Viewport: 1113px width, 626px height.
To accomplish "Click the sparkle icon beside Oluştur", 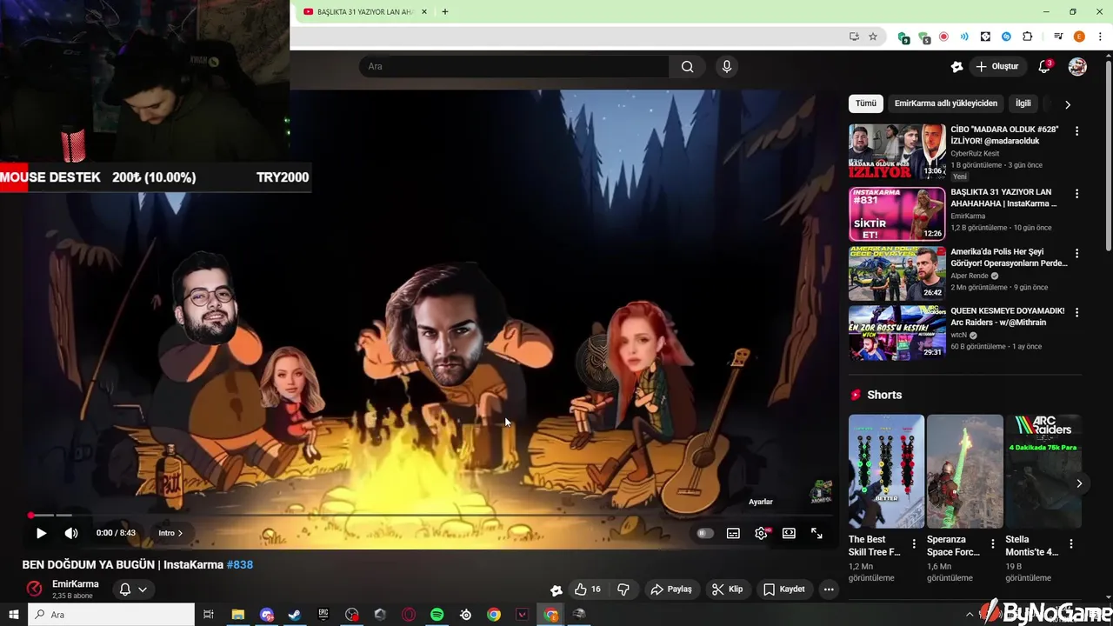I will 957,66.
